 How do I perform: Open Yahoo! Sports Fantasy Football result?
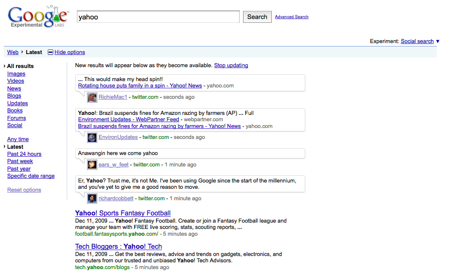tap(123, 213)
